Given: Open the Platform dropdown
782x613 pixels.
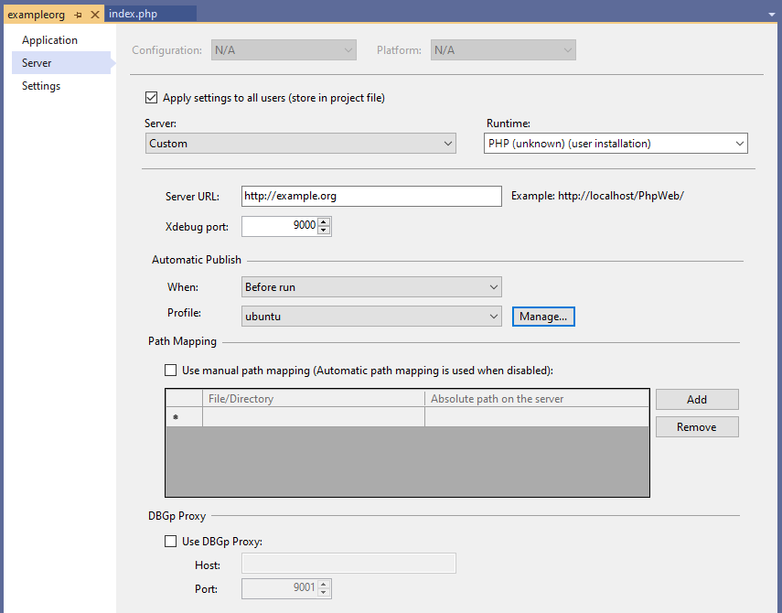Looking at the screenshot, I should click(x=503, y=50).
